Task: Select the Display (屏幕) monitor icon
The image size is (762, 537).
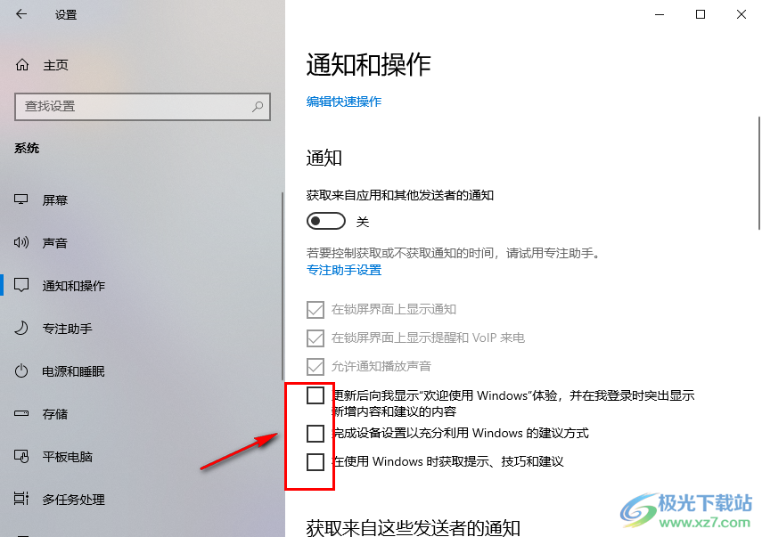Action: pos(20,199)
